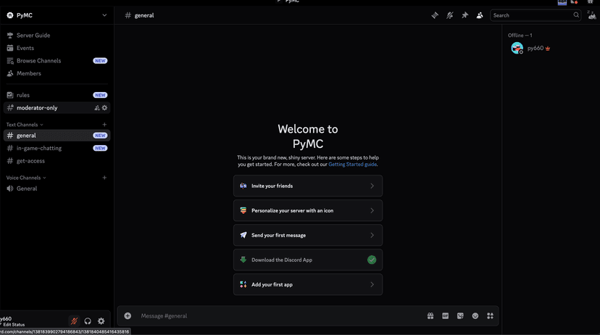Screen dimensions: 600x335
Task: Open the Getting Started guide link
Action: point(352,165)
